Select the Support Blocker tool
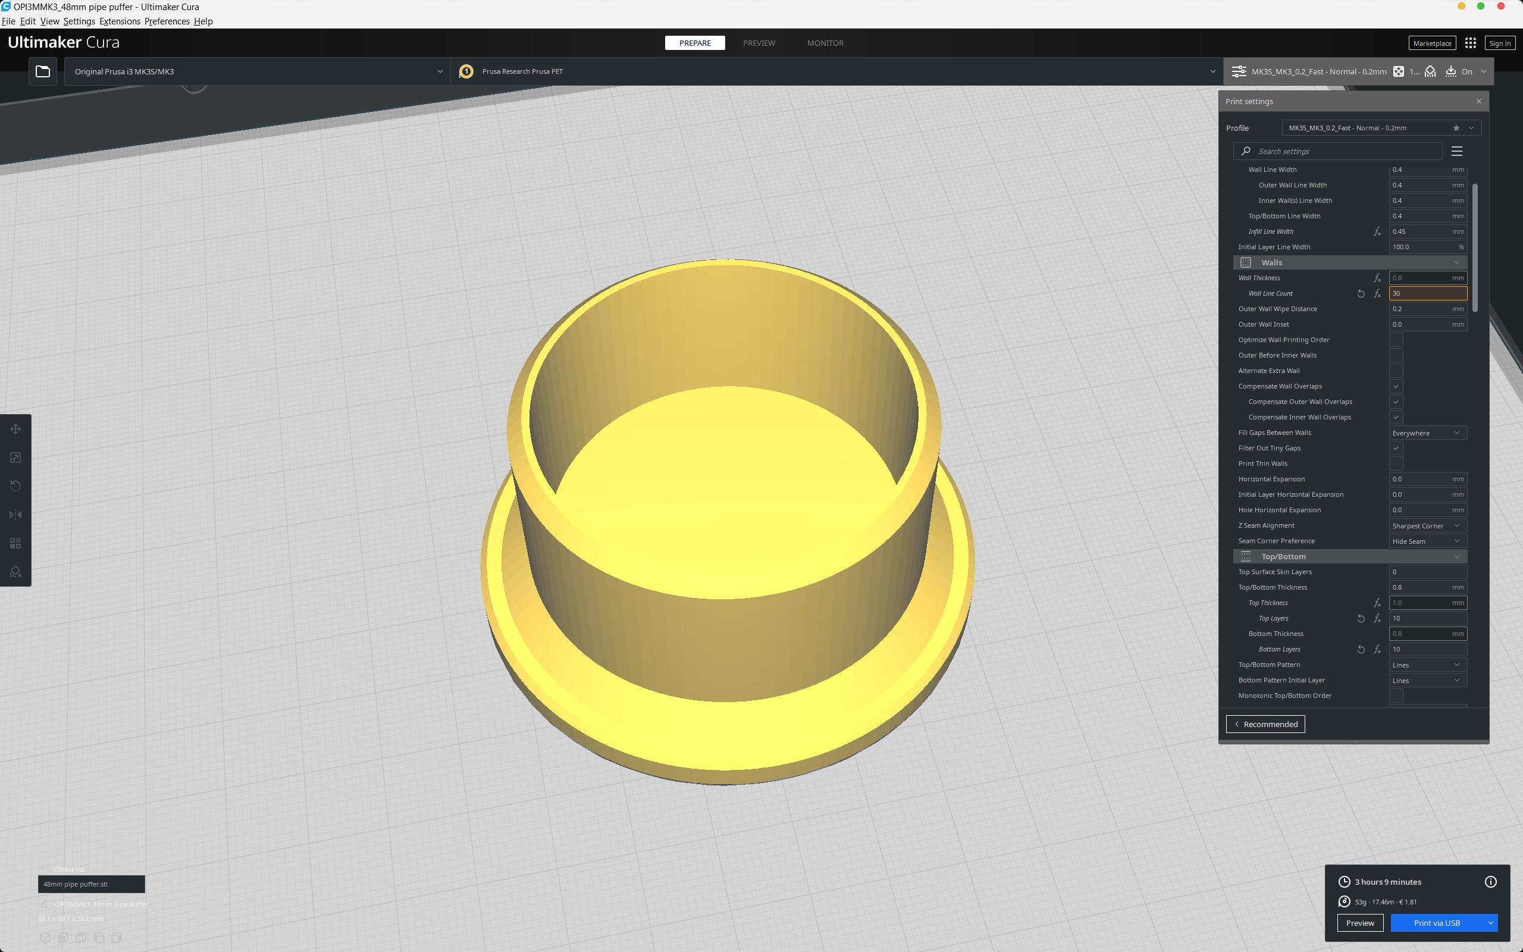The width and height of the screenshot is (1523, 952). pos(15,572)
